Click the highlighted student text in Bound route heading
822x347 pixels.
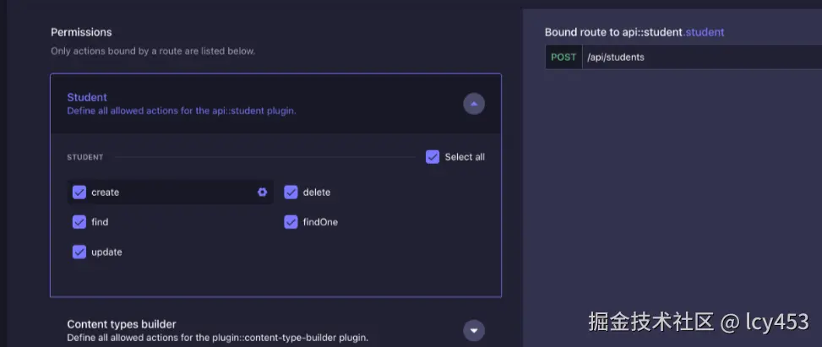[x=705, y=32]
